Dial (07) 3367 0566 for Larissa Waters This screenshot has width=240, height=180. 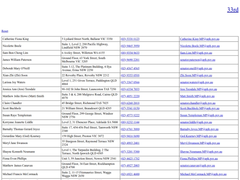point(130,82)
